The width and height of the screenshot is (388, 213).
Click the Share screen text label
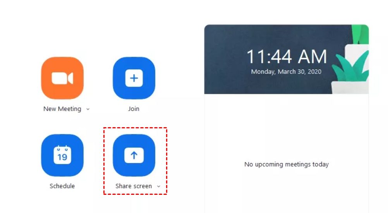tap(134, 186)
